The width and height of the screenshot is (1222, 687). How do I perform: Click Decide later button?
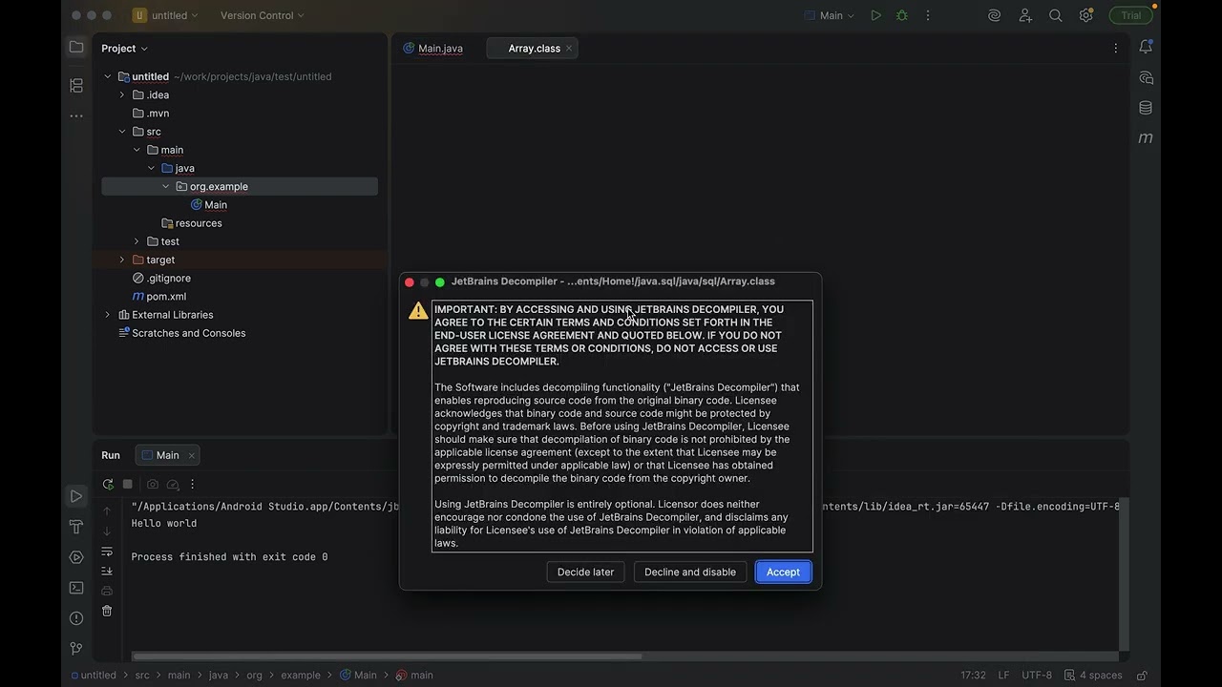(585, 572)
